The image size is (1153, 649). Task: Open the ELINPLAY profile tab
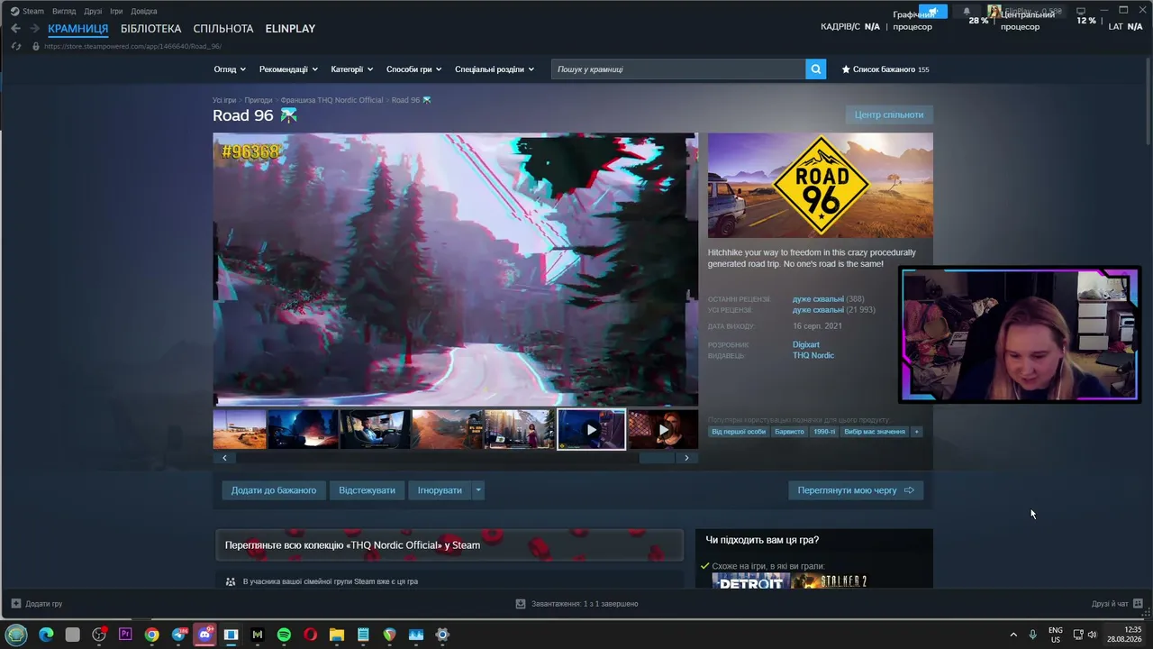(290, 29)
